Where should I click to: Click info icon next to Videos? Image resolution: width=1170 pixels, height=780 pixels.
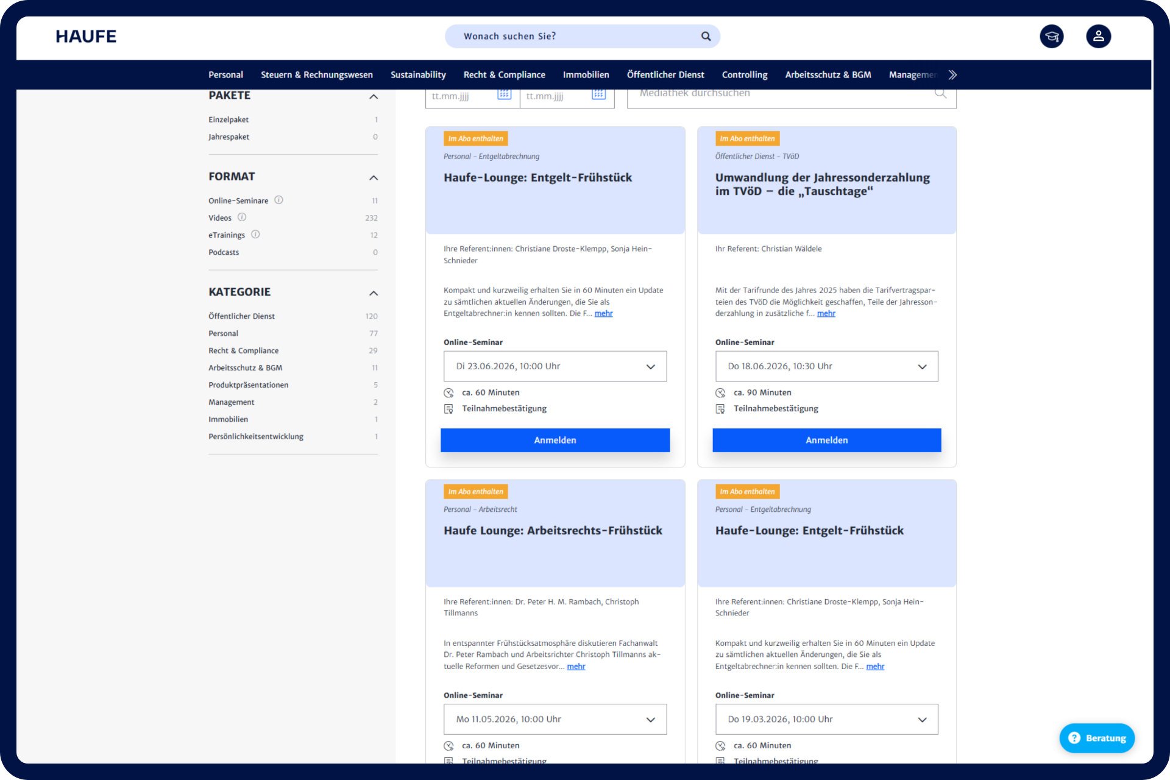pyautogui.click(x=242, y=217)
